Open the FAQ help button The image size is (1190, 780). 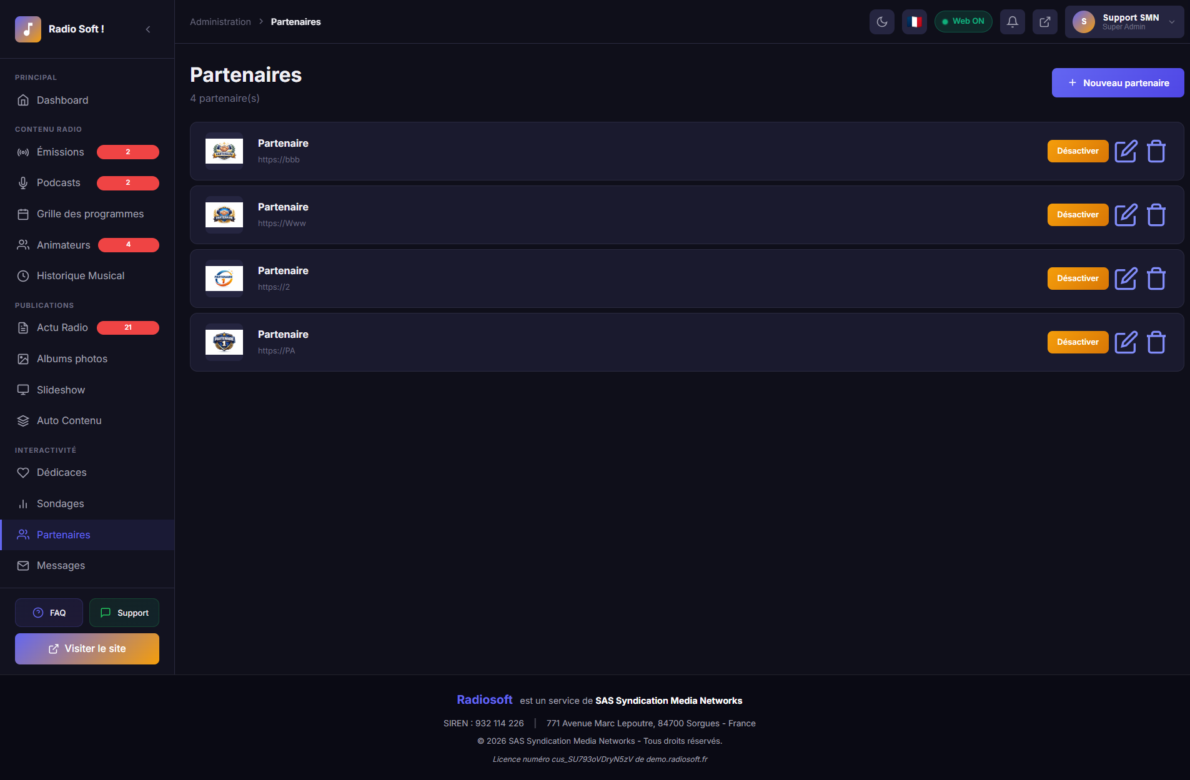point(49,613)
